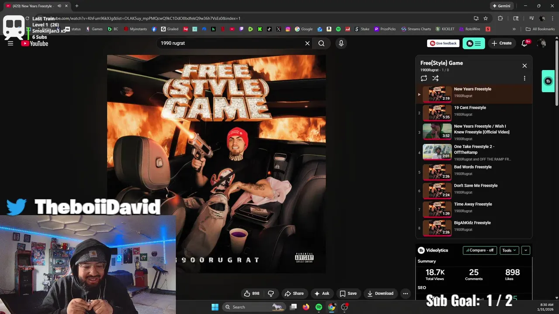Open the RotoWire bookmark

point(469,29)
